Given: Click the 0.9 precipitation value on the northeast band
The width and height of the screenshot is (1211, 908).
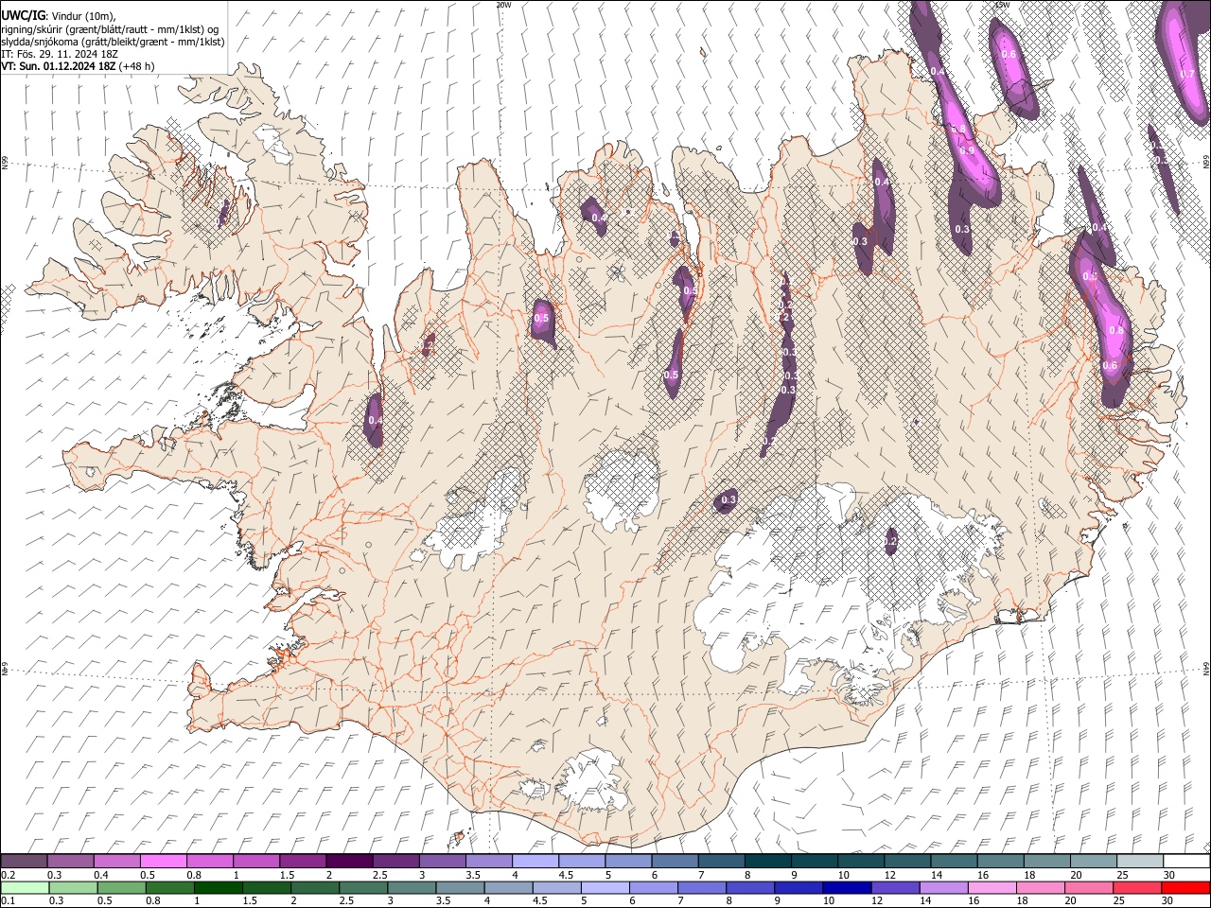Looking at the screenshot, I should coord(966,151).
